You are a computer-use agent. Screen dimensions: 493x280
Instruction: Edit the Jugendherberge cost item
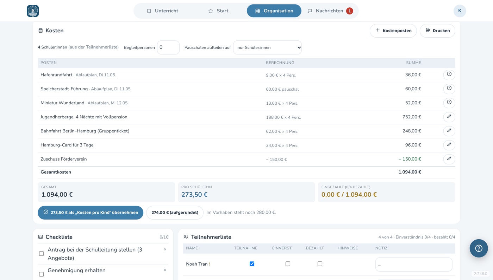(x=449, y=117)
